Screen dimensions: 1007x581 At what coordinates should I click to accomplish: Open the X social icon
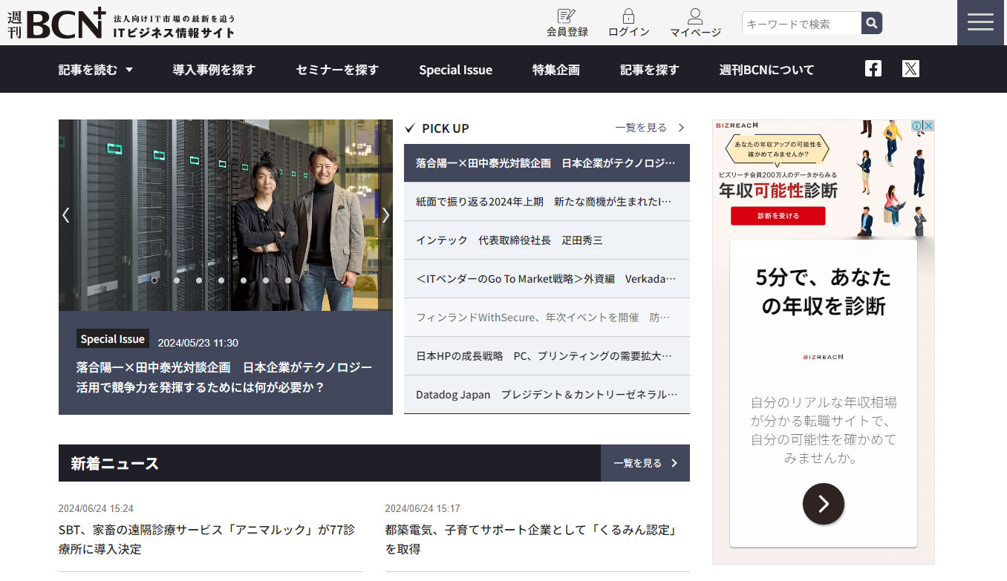point(910,69)
